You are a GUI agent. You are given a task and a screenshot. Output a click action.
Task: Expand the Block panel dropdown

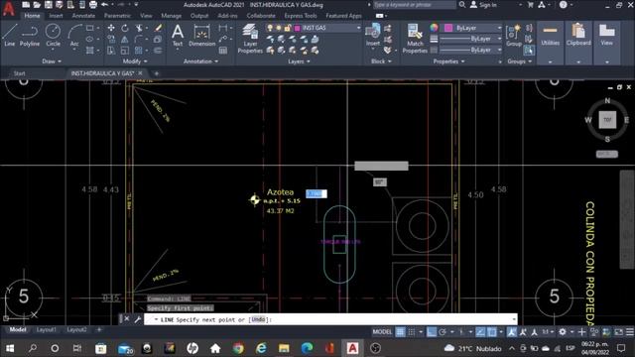coord(381,61)
